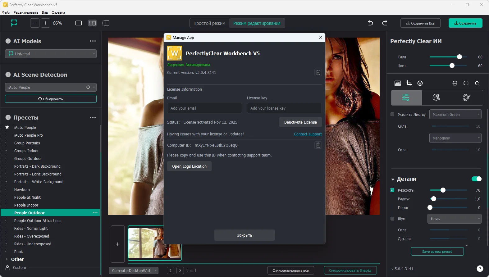This screenshot has width=489, height=277.
Task: Click the redo arrow icon
Action: click(x=385, y=23)
